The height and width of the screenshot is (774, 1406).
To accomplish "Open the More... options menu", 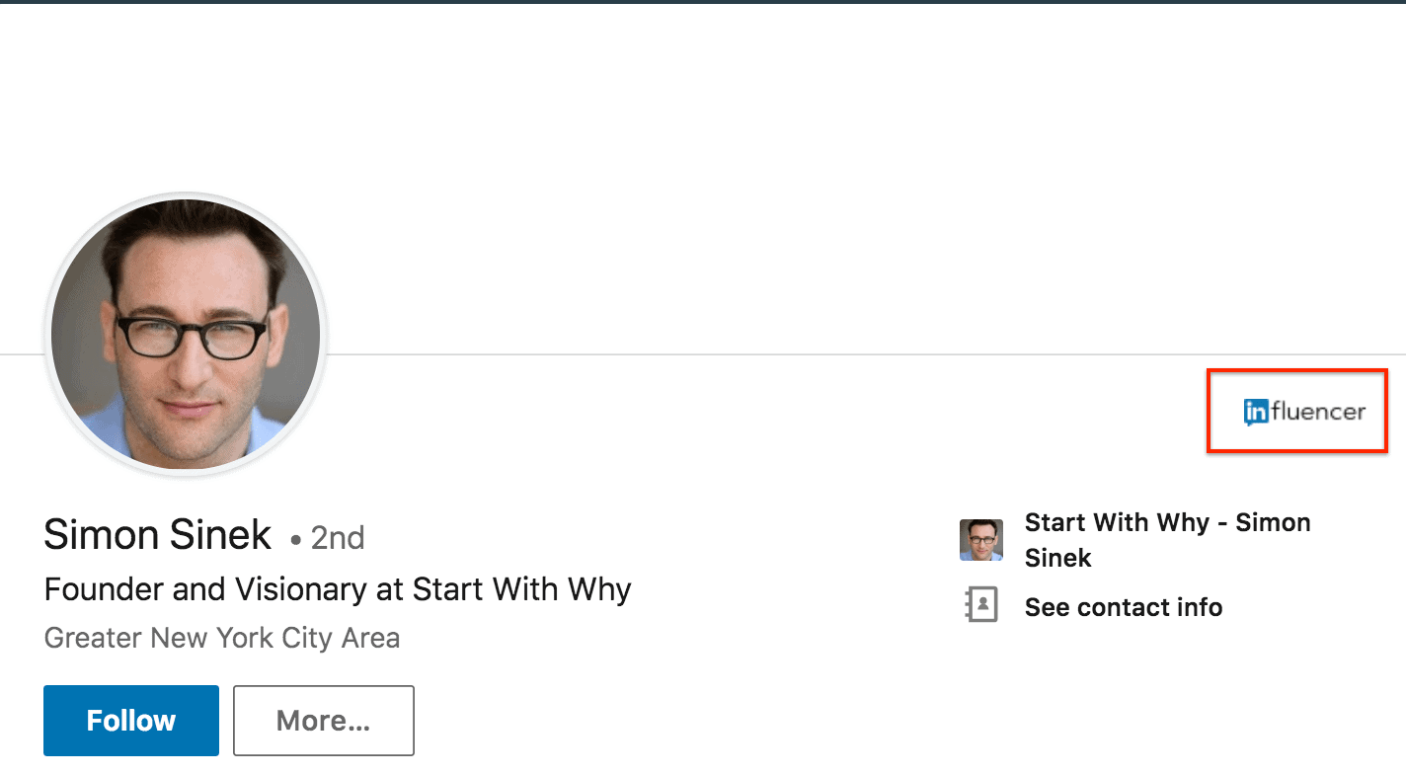I will [x=324, y=721].
